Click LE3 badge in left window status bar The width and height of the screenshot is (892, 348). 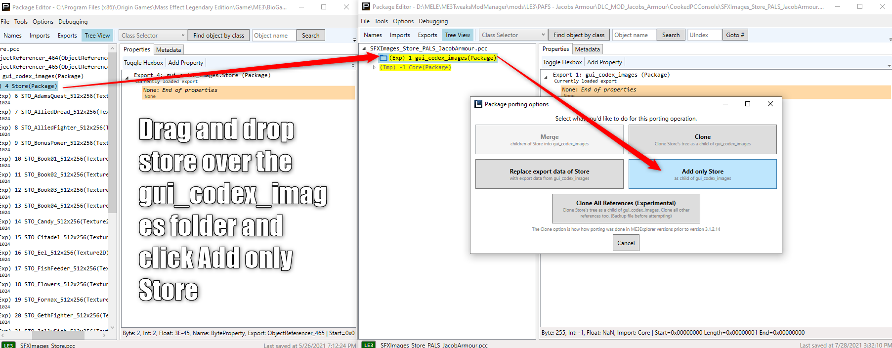8,345
